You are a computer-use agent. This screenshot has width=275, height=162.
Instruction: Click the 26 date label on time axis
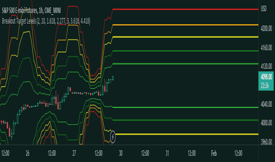[x=27, y=153]
